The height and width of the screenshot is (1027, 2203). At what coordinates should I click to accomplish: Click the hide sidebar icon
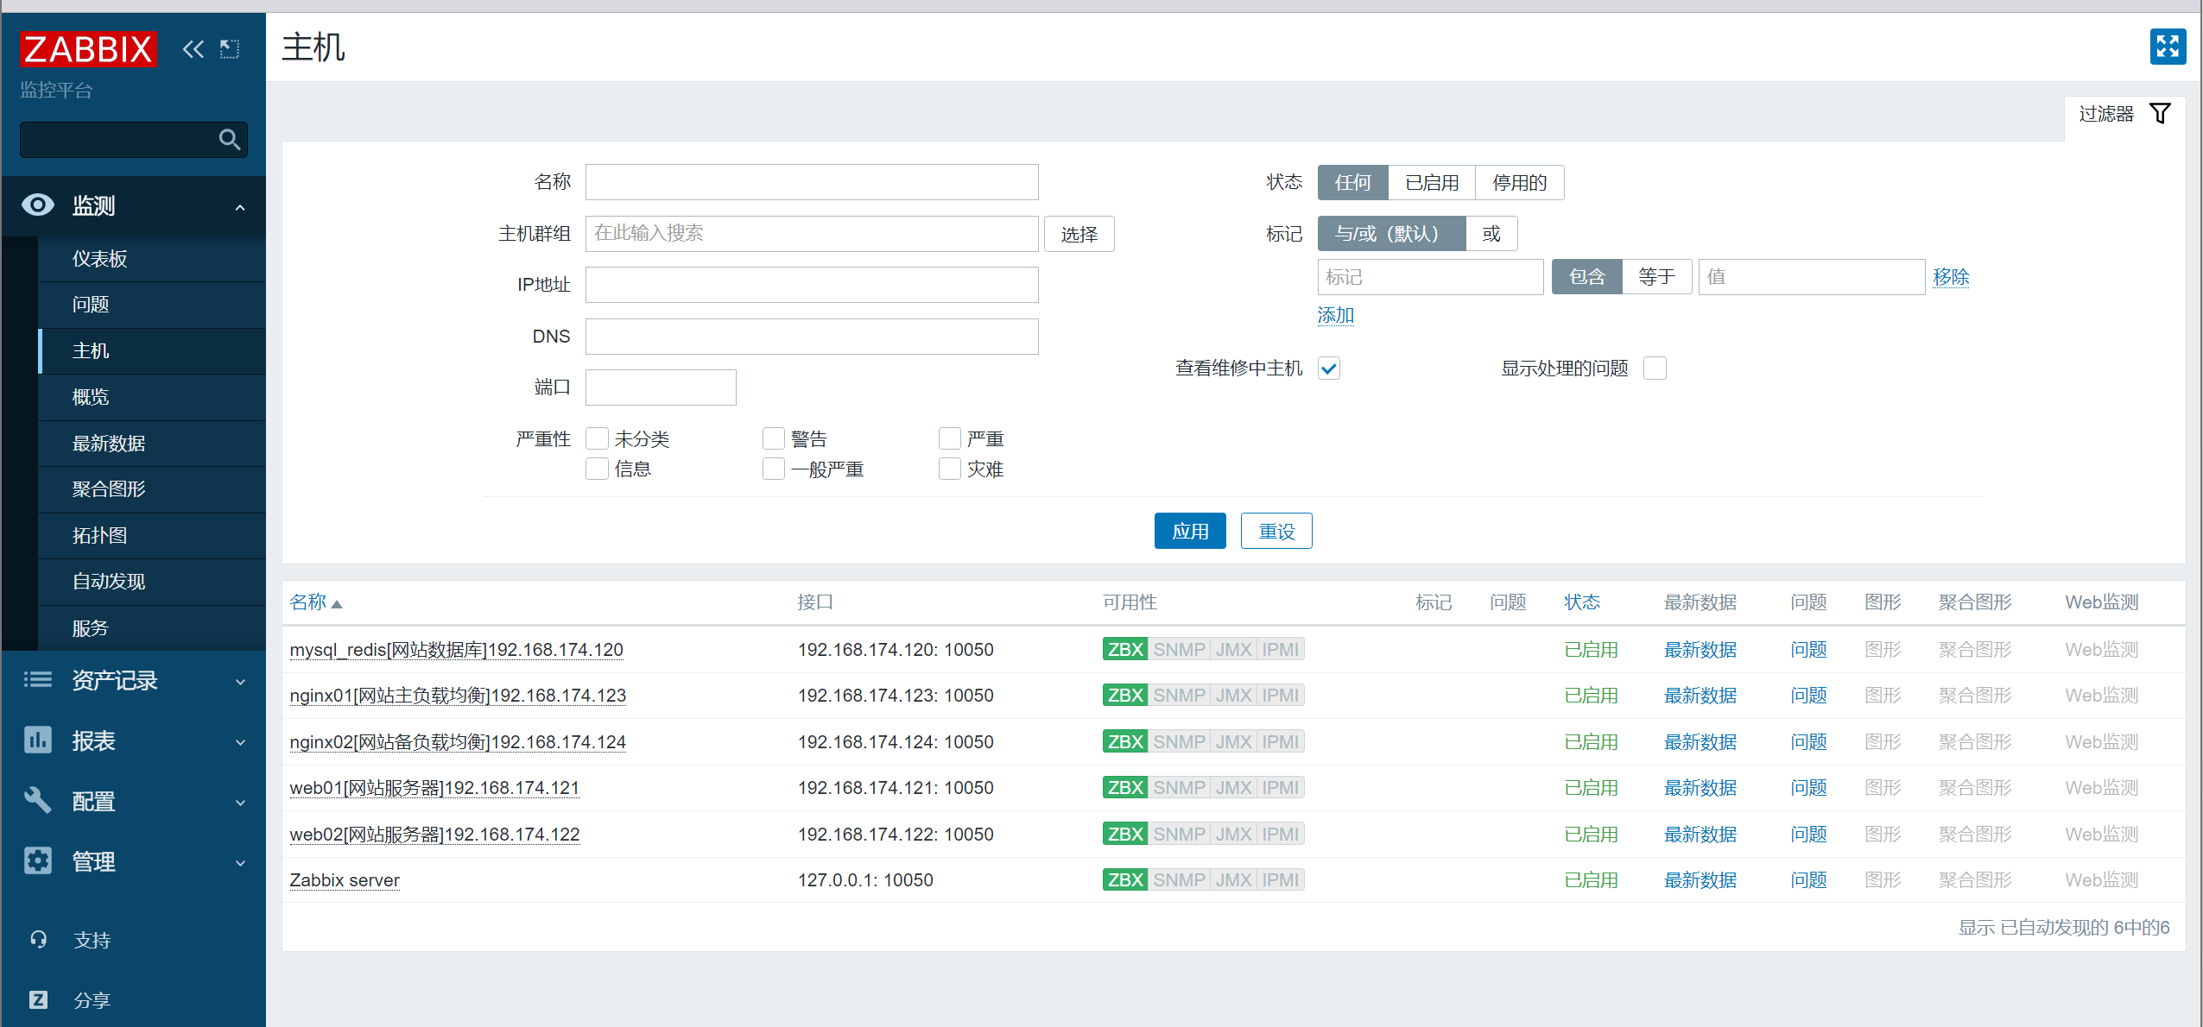coord(230,49)
